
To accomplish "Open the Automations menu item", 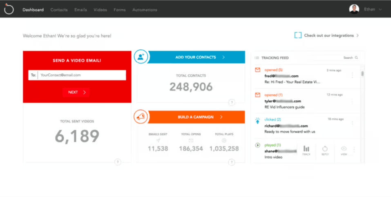I will pos(145,10).
